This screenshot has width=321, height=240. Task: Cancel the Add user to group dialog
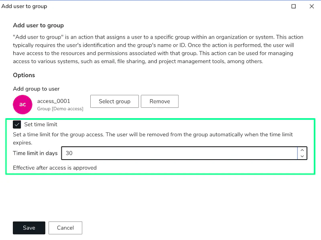point(65,228)
